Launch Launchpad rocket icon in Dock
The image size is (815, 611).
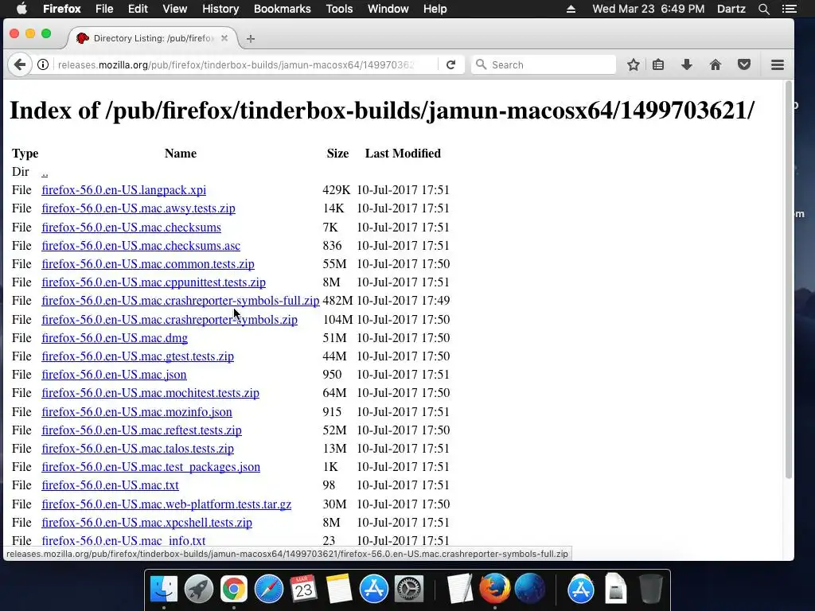click(198, 590)
